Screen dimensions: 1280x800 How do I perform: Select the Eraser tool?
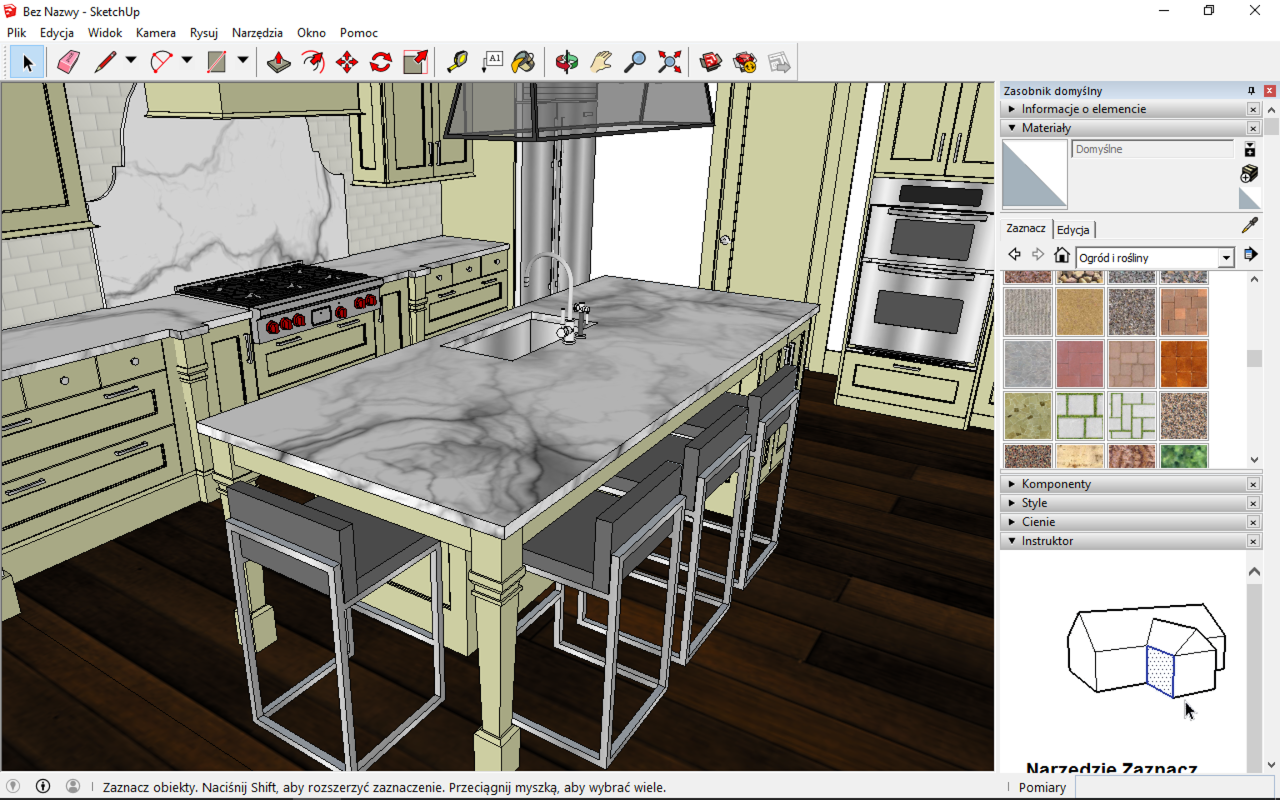pyautogui.click(x=69, y=61)
